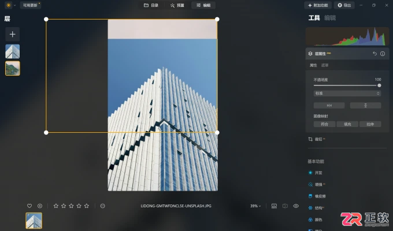Screen dimensions: 393x231
Task: Expand the chevron beside the app logo
Action: (x=14, y=5)
